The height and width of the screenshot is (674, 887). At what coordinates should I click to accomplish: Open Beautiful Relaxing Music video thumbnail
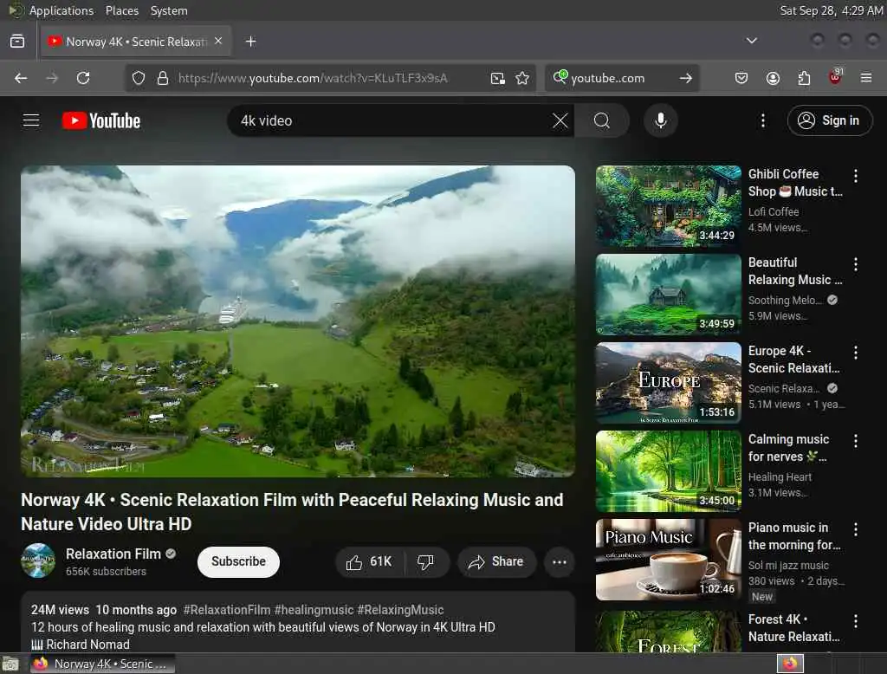pyautogui.click(x=668, y=295)
